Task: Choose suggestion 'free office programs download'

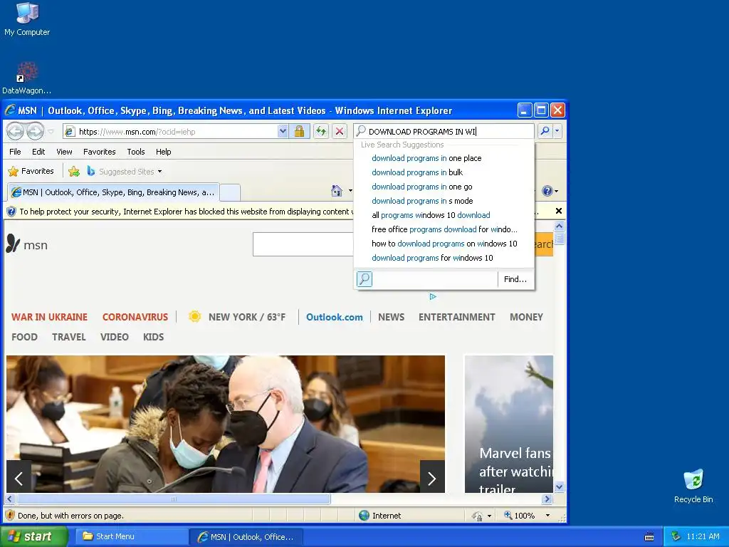Action: coord(444,229)
